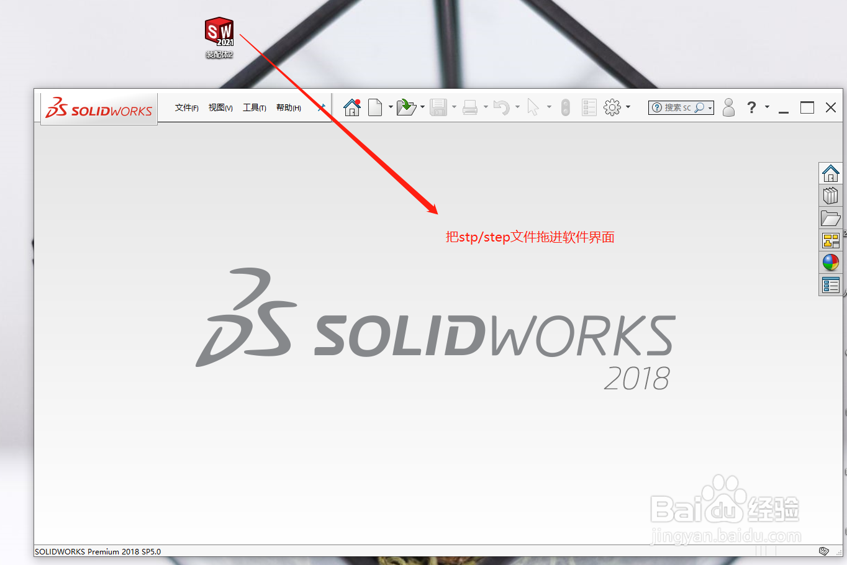
Task: Expand the Help dropdown arrow
Action: (767, 107)
